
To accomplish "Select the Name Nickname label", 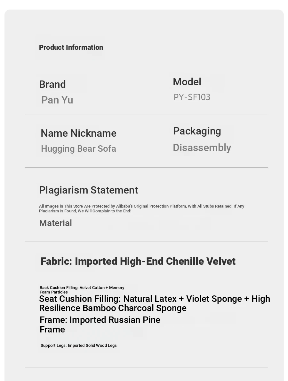I will point(78,133).
